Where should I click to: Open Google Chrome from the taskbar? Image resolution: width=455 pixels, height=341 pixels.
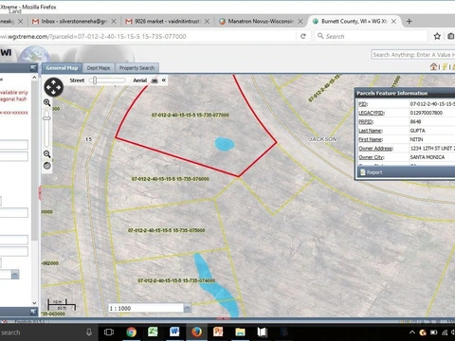point(132,332)
